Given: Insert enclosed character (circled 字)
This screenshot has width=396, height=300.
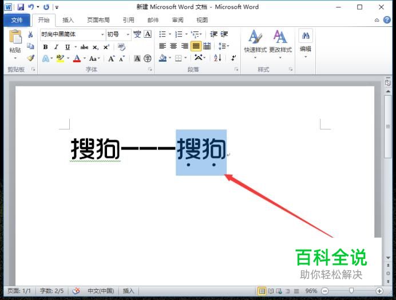Looking at the screenshot, I should click(x=148, y=58).
